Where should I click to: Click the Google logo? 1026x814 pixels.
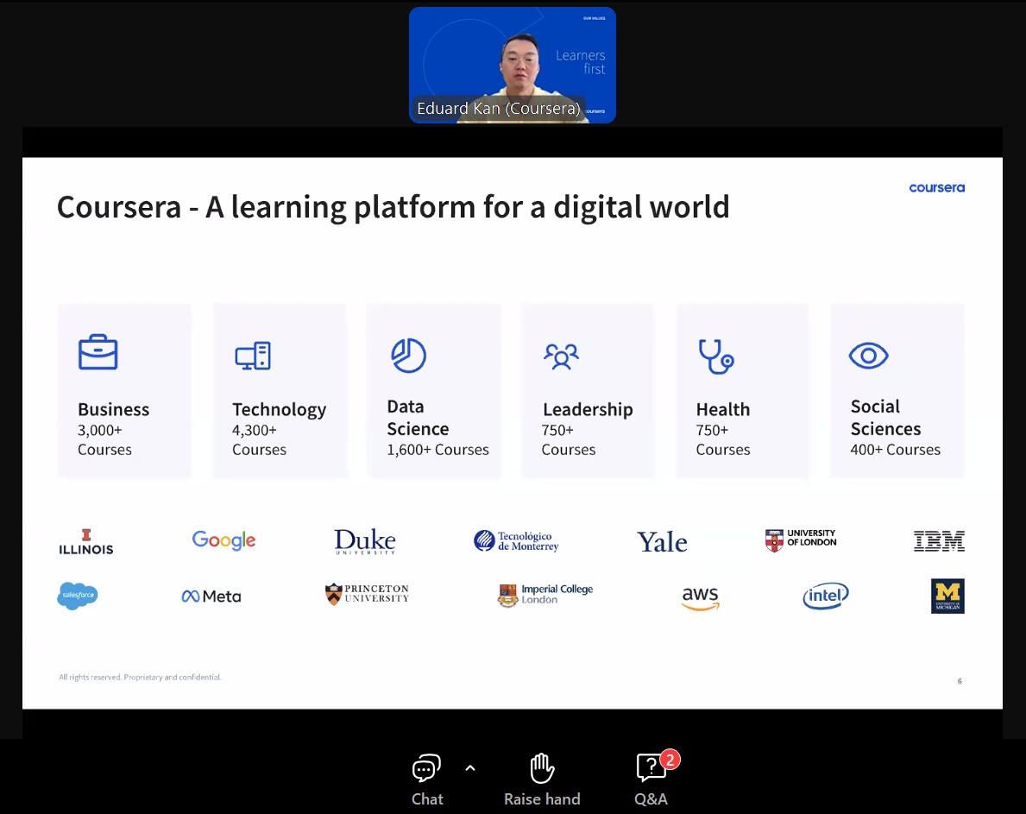click(223, 540)
